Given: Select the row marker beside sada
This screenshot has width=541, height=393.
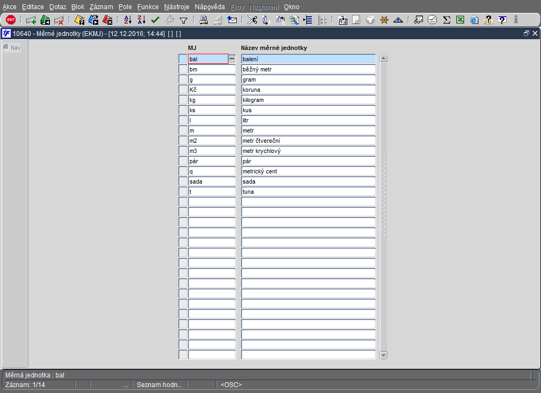Looking at the screenshot, I should pyautogui.click(x=183, y=181).
